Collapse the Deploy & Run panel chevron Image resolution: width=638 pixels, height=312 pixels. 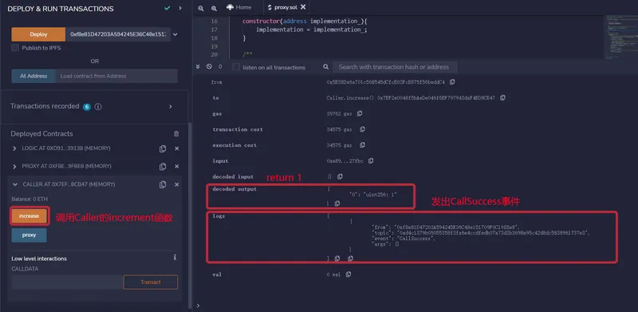pos(180,8)
